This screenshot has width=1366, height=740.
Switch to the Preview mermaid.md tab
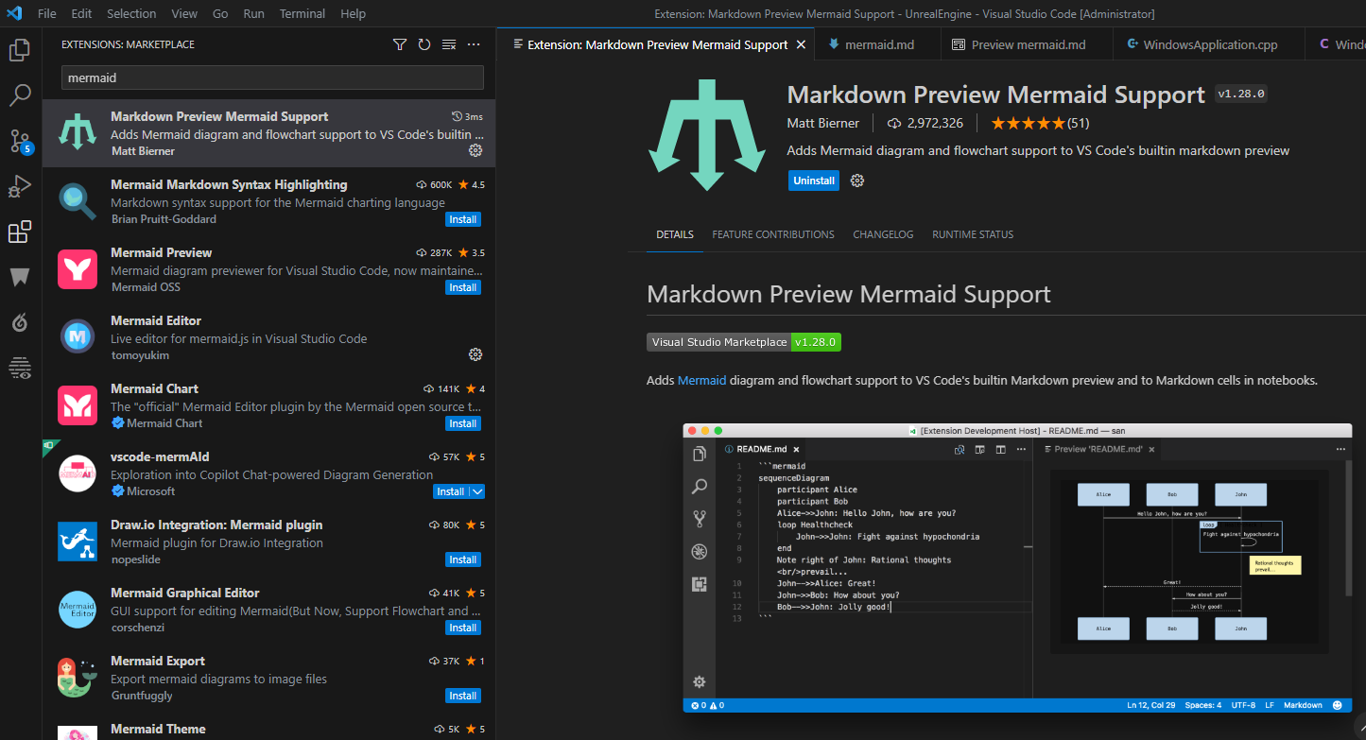click(1029, 44)
